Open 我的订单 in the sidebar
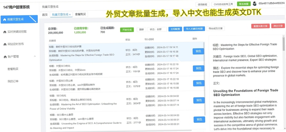This screenshot has height=132, width=286. 13,81
